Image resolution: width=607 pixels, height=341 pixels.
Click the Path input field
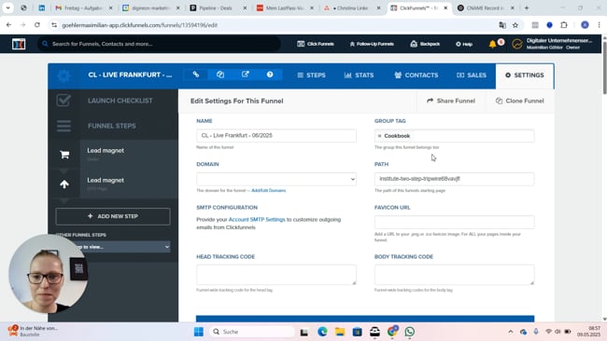pyautogui.click(x=454, y=179)
